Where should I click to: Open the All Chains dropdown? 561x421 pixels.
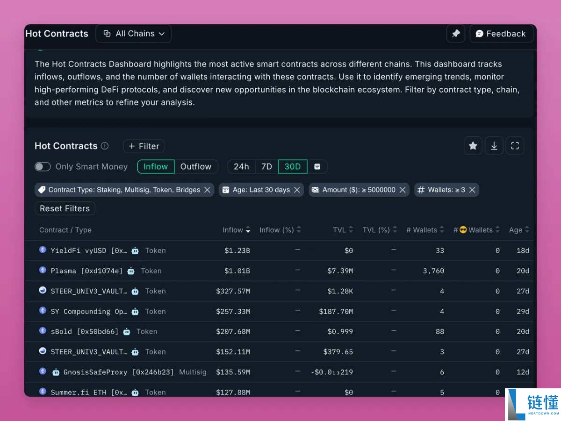[134, 34]
